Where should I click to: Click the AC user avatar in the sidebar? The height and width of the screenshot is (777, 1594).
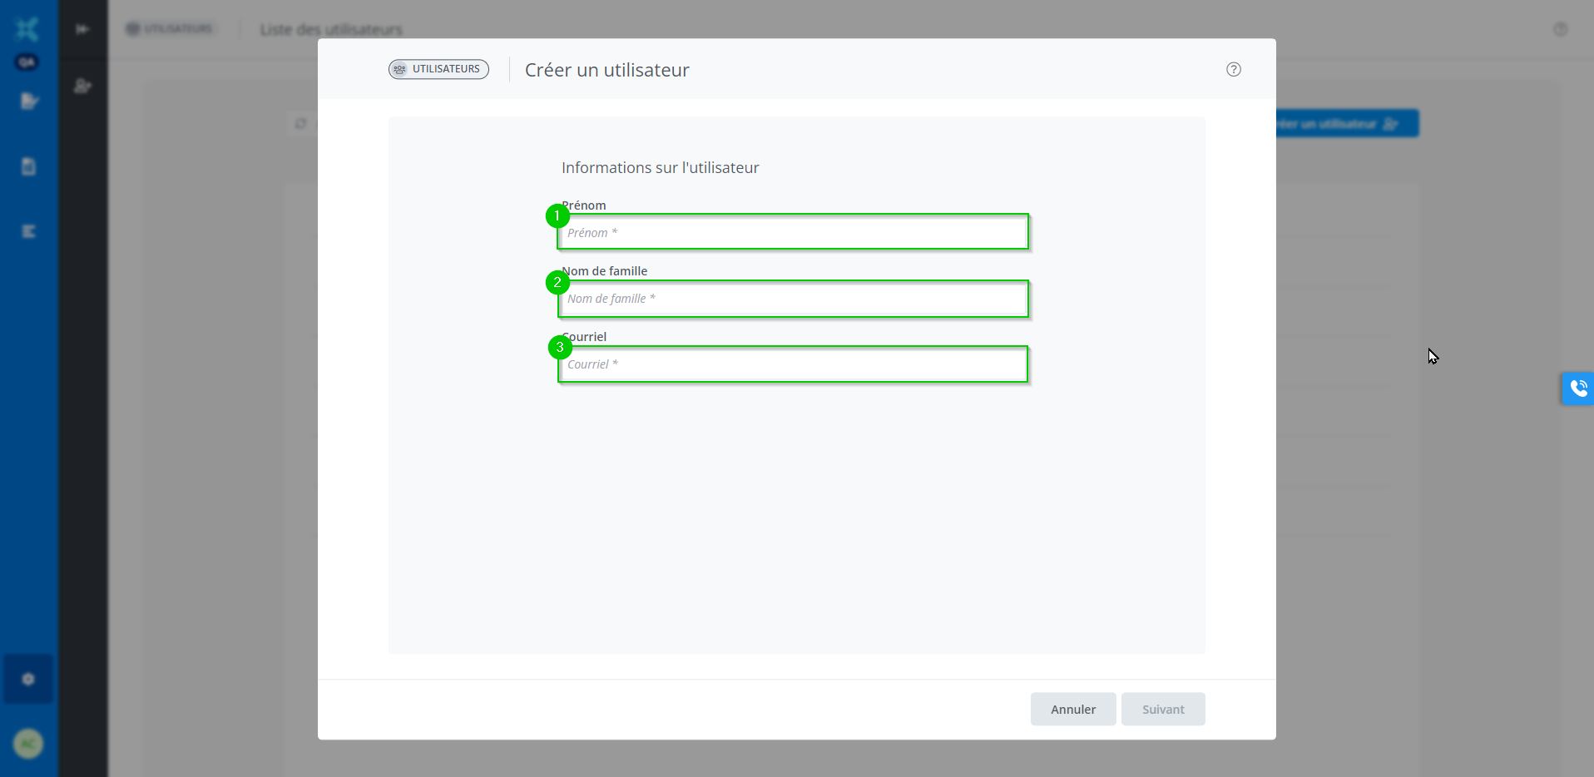[x=28, y=743]
